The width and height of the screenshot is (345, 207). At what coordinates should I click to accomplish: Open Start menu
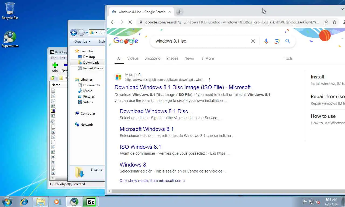(x=7, y=202)
